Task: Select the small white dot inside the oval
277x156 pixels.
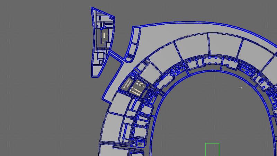Action: 241,88
